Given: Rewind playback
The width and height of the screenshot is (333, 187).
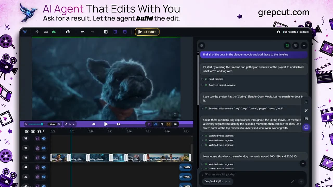Looking at the screenshot, I should (94, 124).
